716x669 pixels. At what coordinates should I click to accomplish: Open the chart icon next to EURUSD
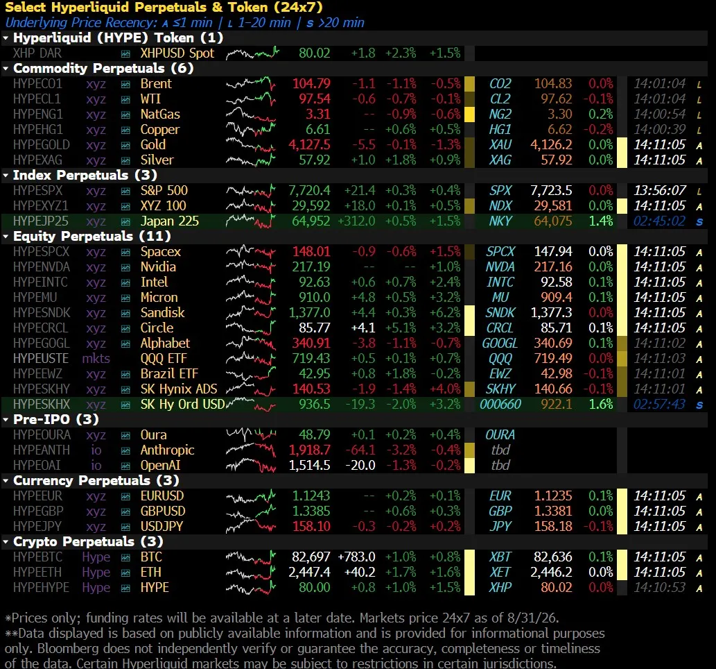125,497
